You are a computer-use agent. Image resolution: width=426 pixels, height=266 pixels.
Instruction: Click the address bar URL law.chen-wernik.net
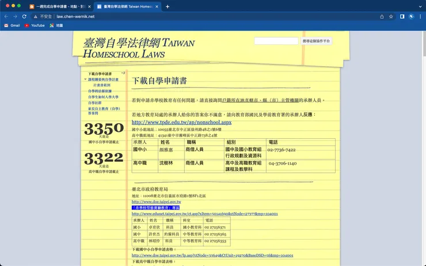tap(75, 17)
